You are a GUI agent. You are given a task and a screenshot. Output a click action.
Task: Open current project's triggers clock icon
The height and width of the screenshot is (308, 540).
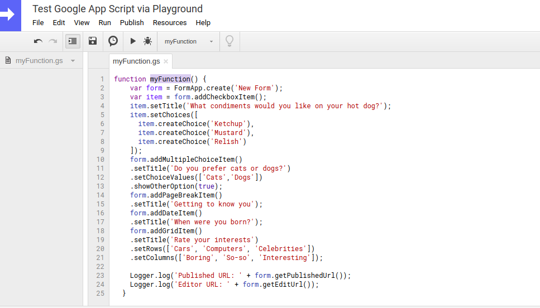point(113,41)
